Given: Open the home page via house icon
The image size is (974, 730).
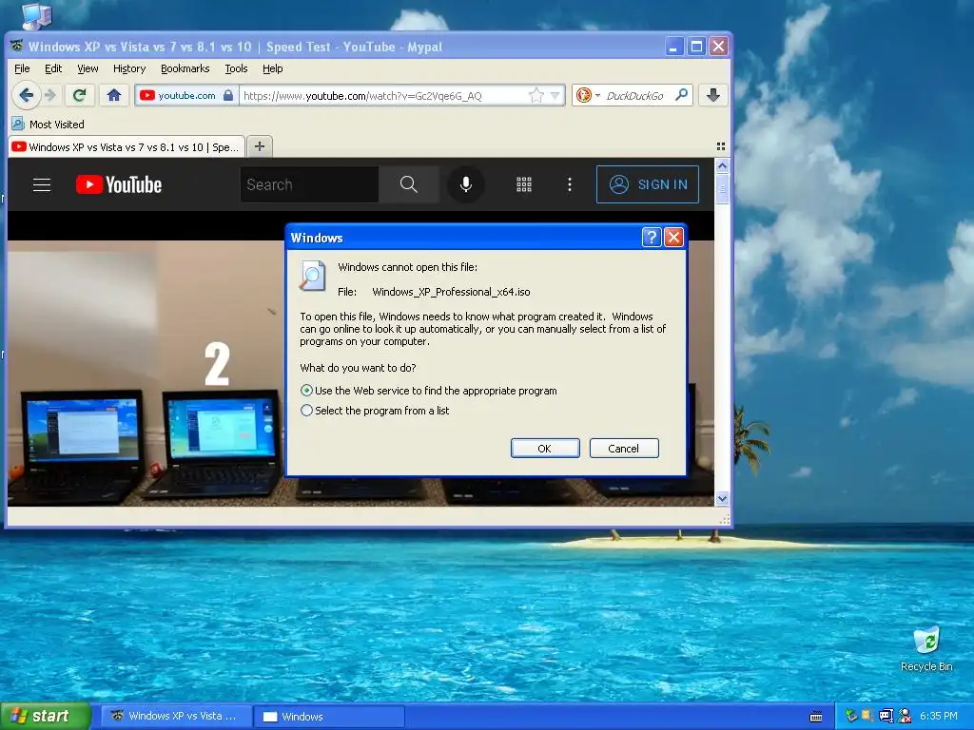Looking at the screenshot, I should pos(114,96).
